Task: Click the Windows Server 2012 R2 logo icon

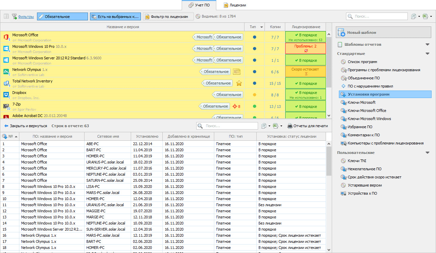Action: 6,60
